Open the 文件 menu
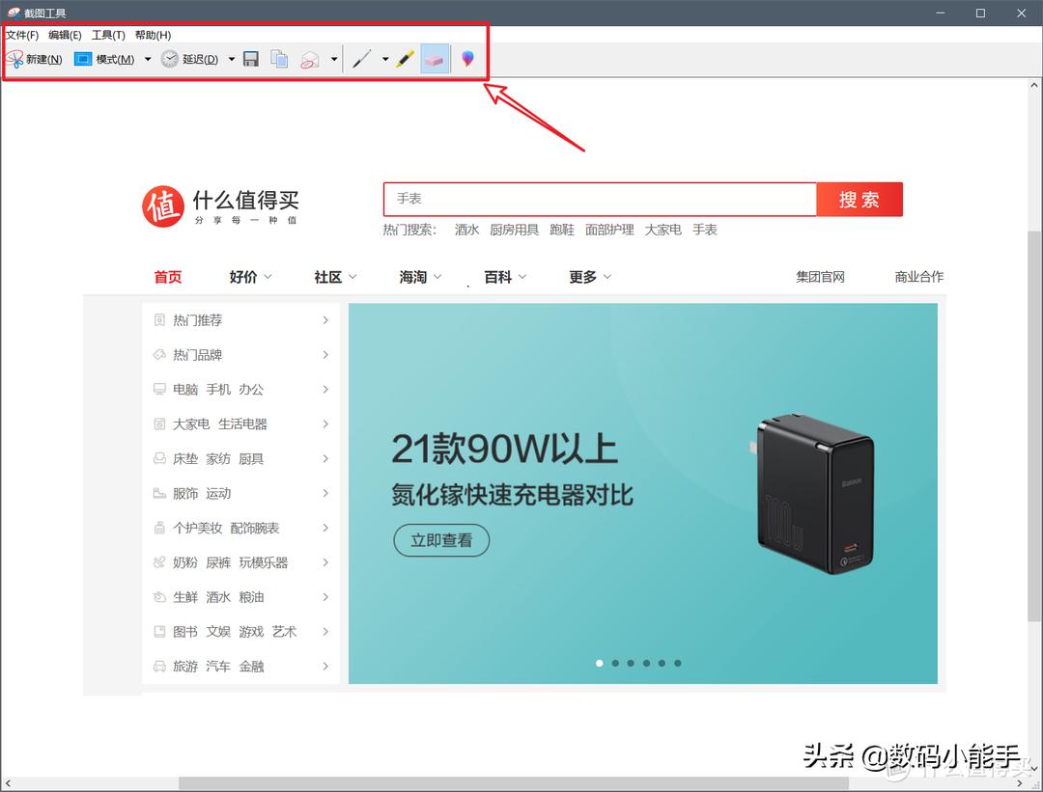Viewport: 1043px width, 792px height. point(19,35)
